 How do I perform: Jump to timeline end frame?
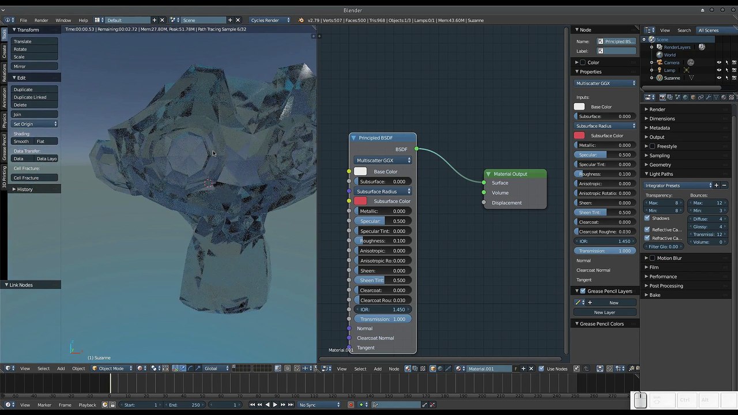pyautogui.click(x=291, y=405)
